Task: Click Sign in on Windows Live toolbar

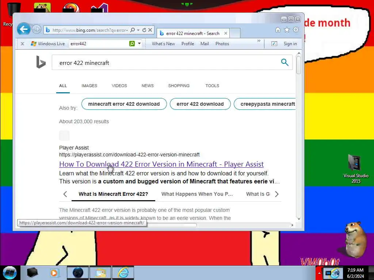Action: (x=290, y=44)
